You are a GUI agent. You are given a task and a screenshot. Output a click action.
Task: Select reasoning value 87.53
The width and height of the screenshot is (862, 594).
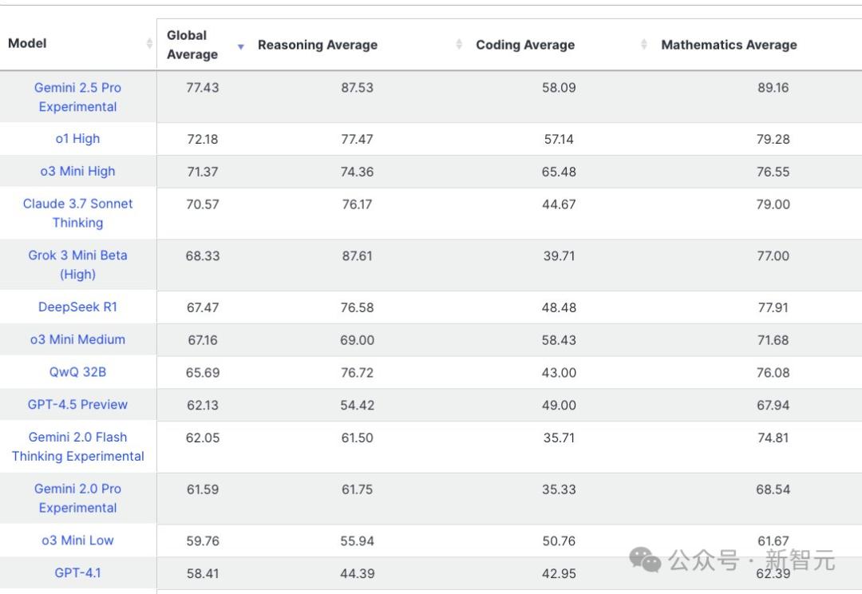tap(357, 88)
